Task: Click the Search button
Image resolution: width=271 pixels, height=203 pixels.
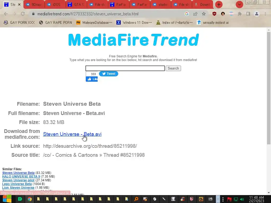Action: click(x=173, y=68)
